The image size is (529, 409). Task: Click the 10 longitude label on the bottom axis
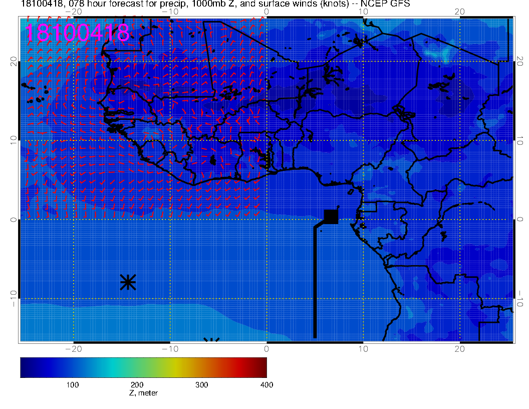point(363,349)
